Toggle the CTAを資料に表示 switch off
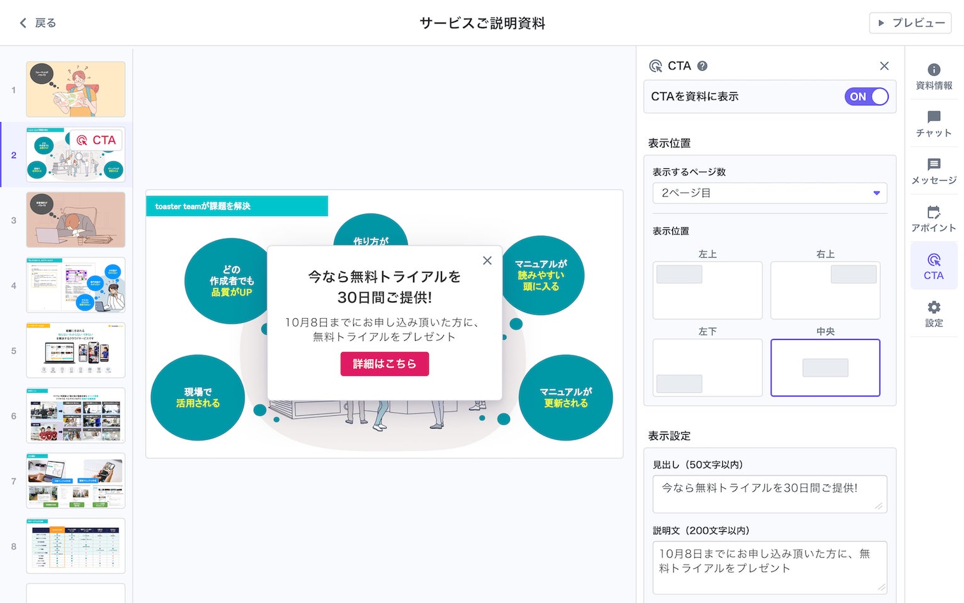 click(866, 96)
